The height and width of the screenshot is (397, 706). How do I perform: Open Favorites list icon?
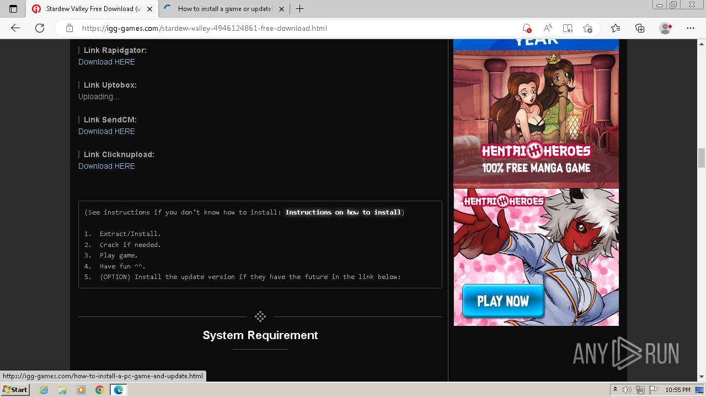coord(616,28)
